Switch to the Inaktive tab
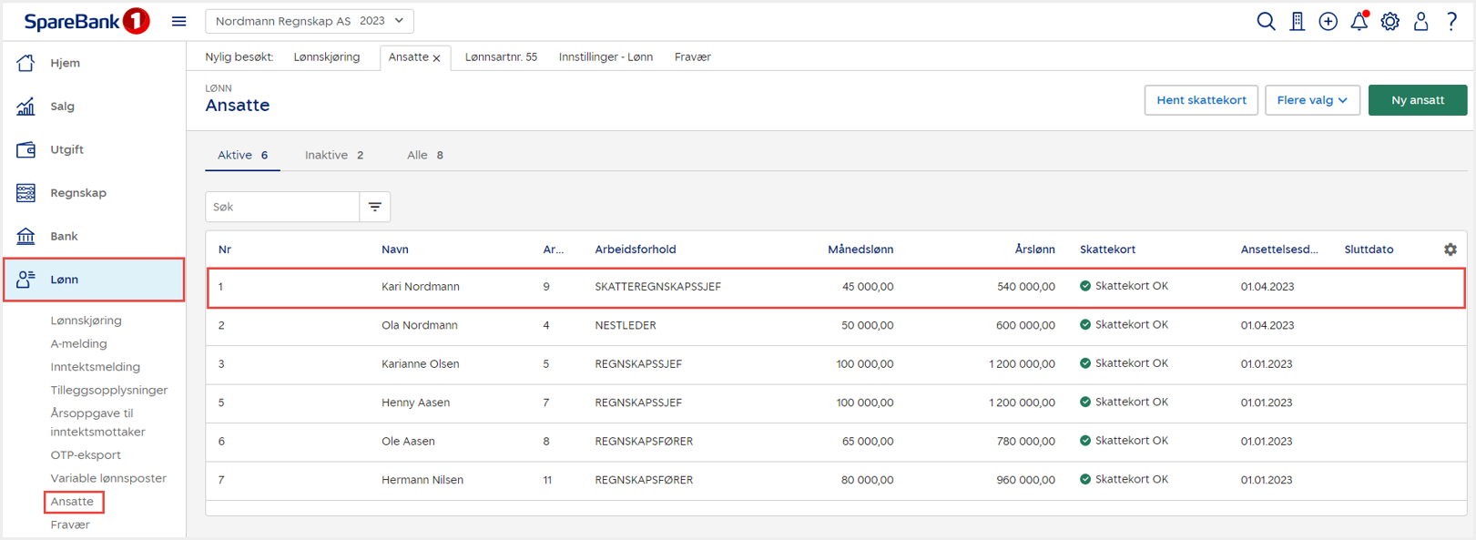1476x540 pixels. pos(333,155)
